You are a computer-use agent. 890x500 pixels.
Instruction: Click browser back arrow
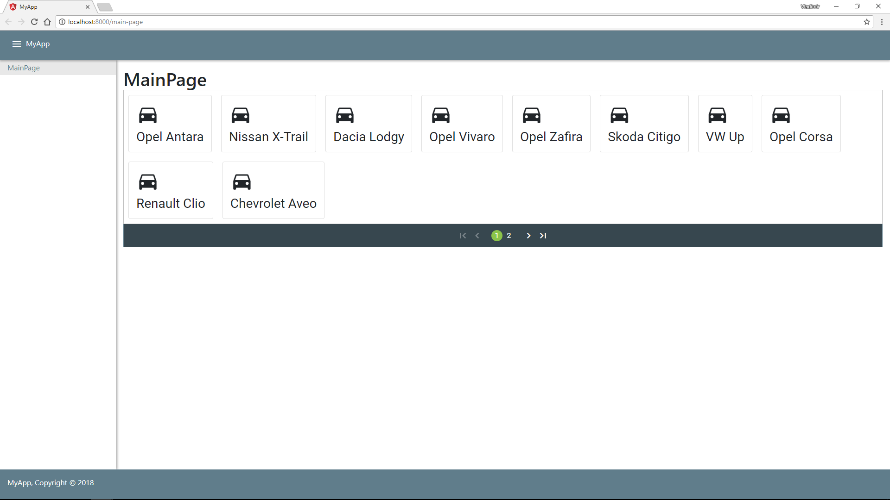(8, 22)
